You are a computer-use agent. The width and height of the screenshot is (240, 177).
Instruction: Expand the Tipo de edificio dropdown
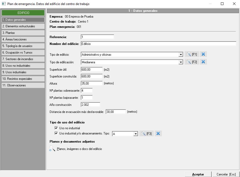pos(180,55)
